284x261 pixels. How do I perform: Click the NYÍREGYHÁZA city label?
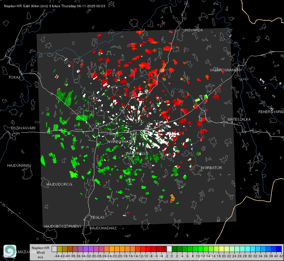pos(120,142)
